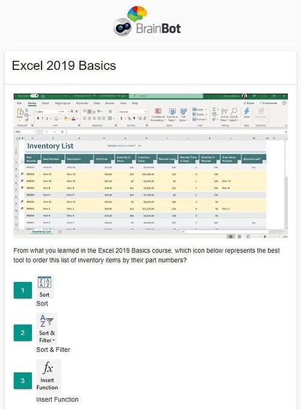The height and width of the screenshot is (409, 301).
Task: Open the Inventory List sheet tab
Action: tap(41, 232)
